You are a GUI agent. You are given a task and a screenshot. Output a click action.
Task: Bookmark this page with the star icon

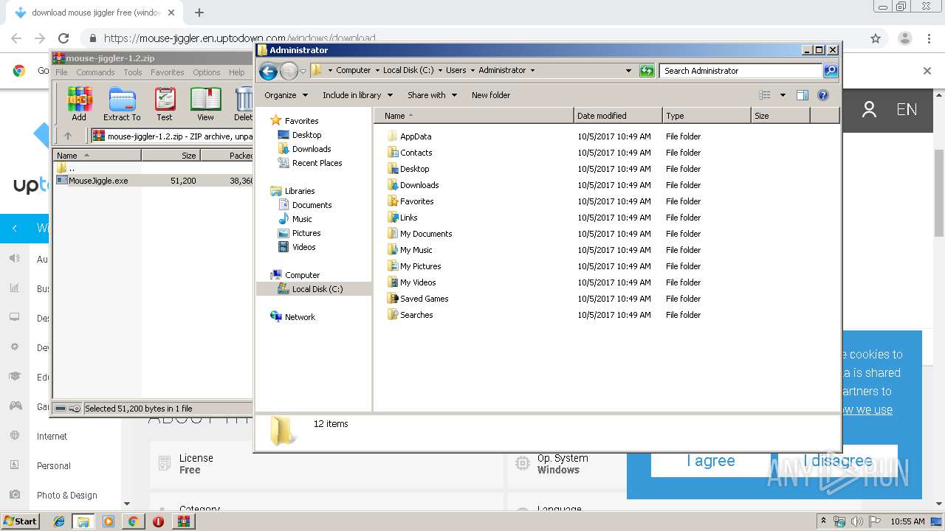point(876,38)
